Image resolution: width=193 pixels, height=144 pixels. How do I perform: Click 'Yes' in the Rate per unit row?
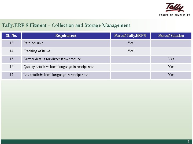[131, 43]
